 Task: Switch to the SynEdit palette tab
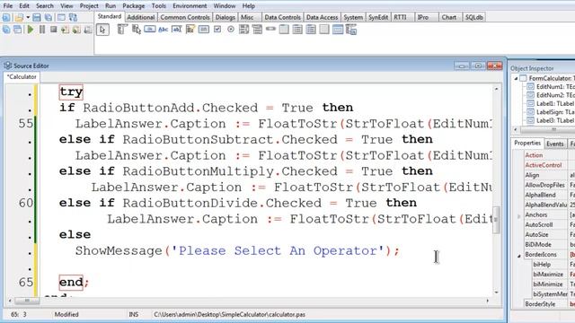(x=378, y=17)
